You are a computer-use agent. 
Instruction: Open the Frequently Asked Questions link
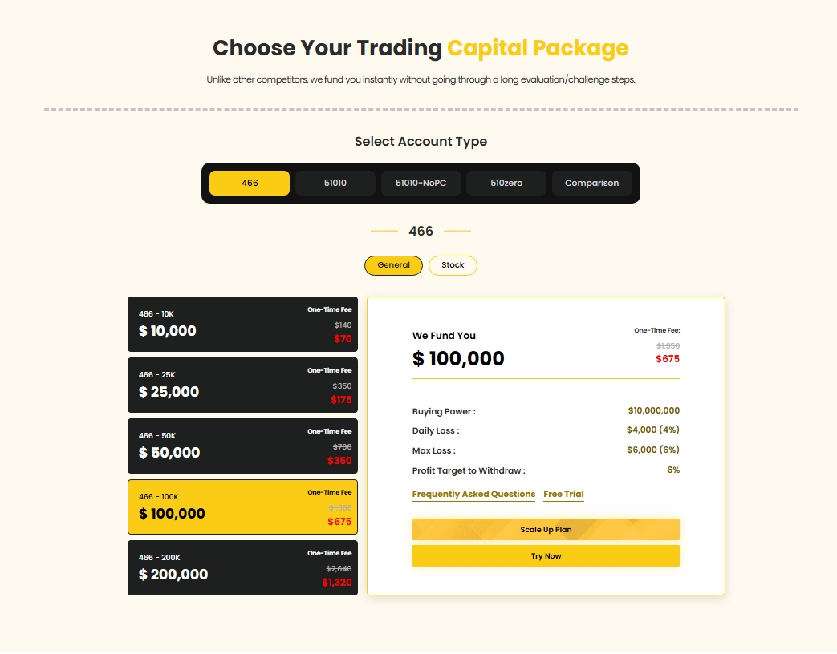point(473,494)
